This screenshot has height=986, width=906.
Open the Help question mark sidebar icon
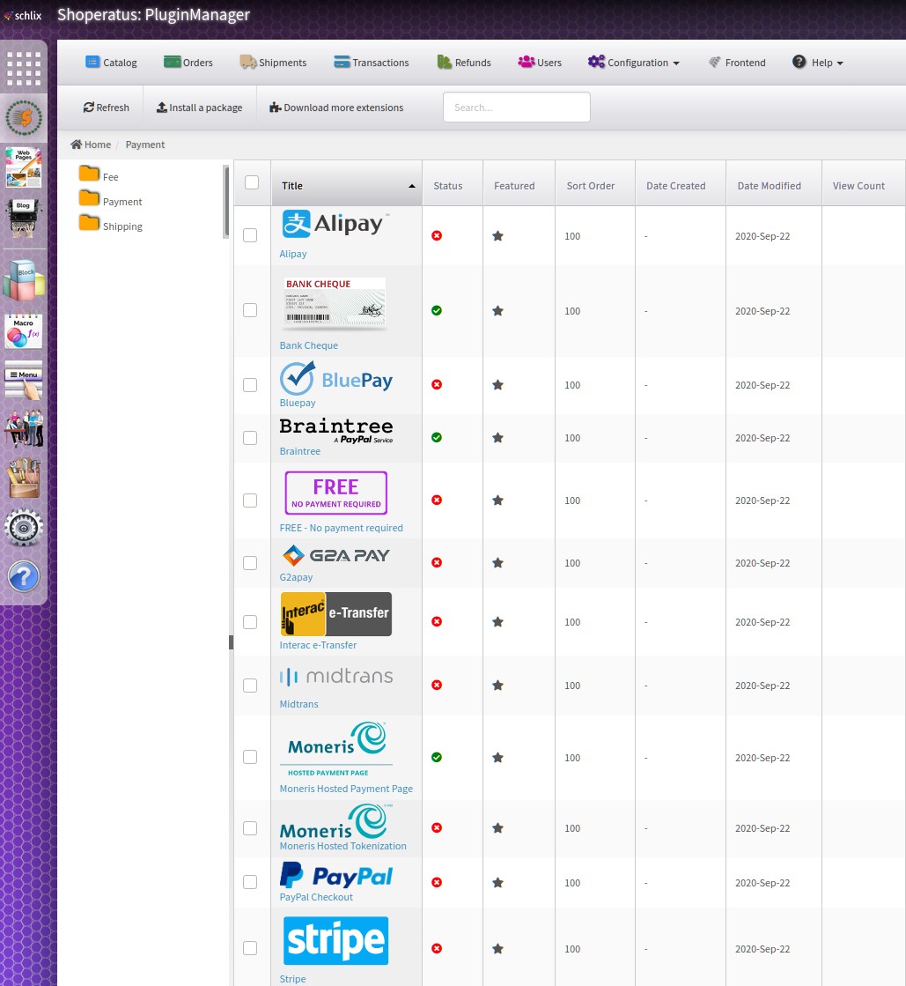pos(24,576)
